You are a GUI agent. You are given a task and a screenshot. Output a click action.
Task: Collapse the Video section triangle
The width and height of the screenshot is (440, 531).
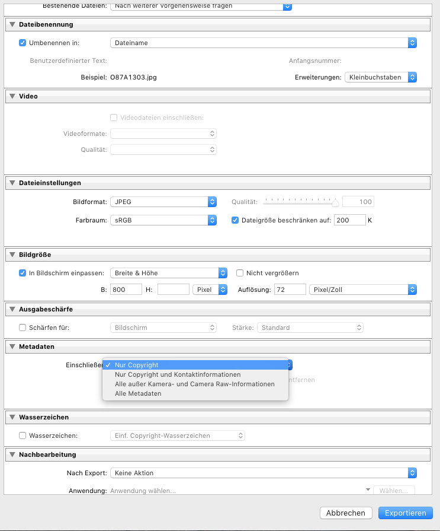12,96
